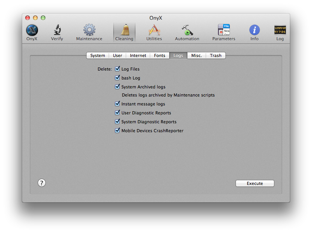Image resolution: width=312 pixels, height=233 pixels.
Task: Open the Maintenance gear icon
Action: (x=89, y=30)
